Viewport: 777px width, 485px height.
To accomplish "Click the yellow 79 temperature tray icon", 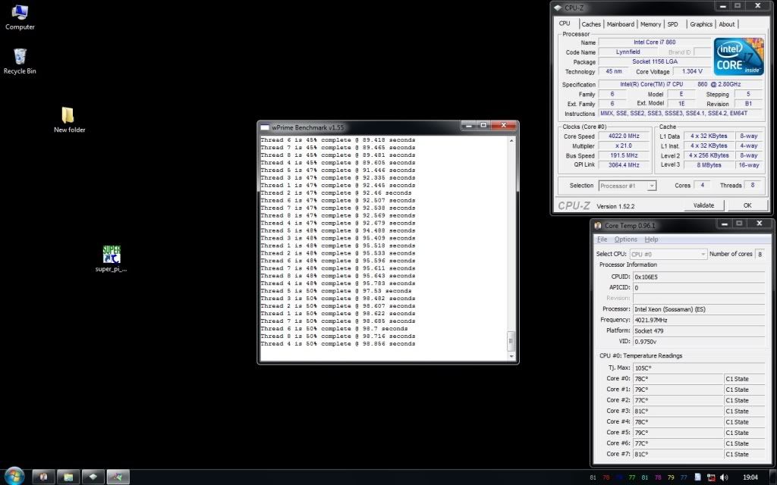I will point(671,477).
